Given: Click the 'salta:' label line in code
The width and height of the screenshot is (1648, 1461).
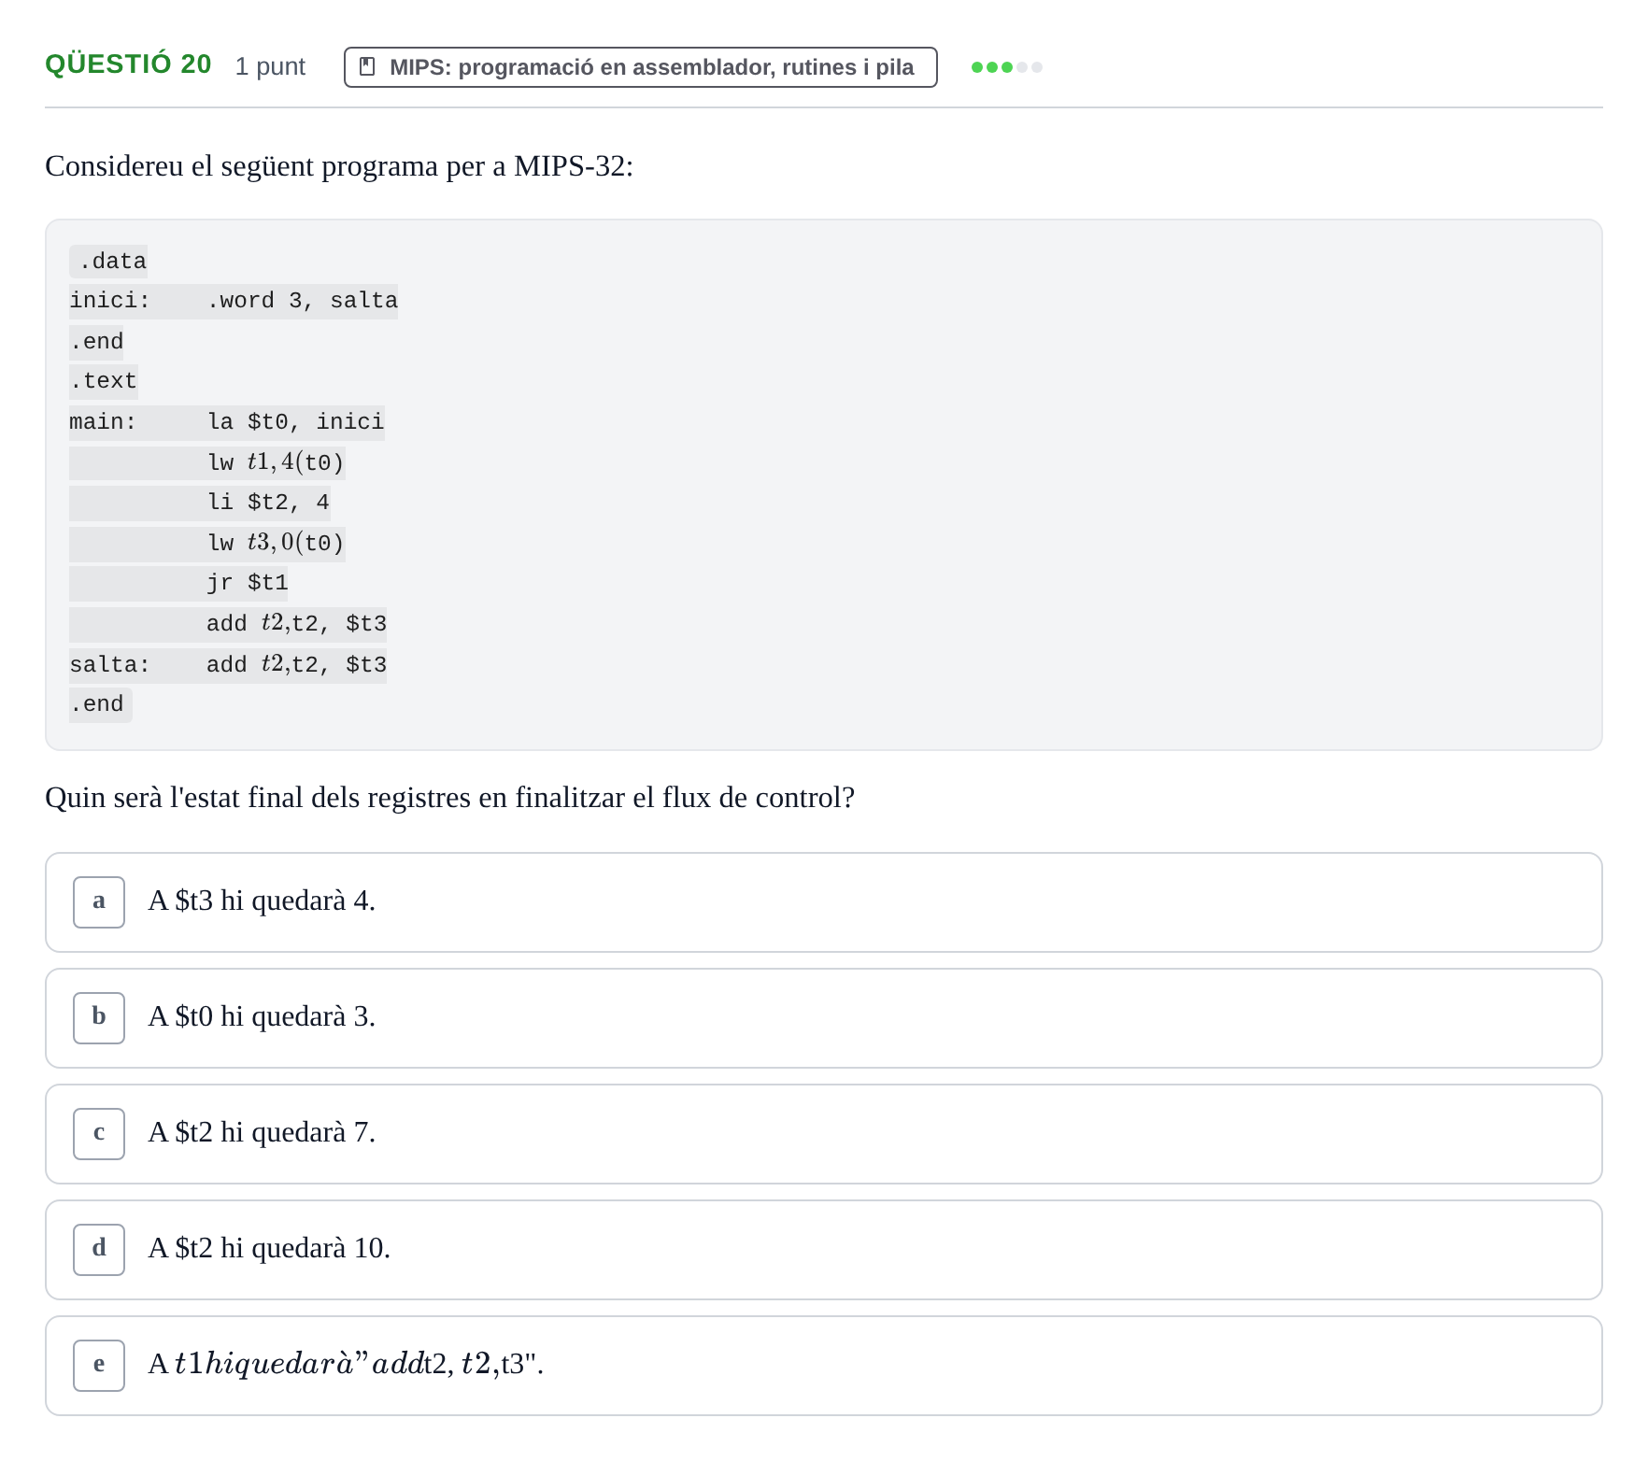Looking at the screenshot, I should click(228, 665).
